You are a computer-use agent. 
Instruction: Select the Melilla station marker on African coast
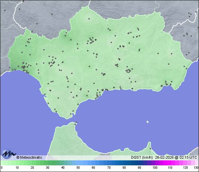click(x=150, y=148)
